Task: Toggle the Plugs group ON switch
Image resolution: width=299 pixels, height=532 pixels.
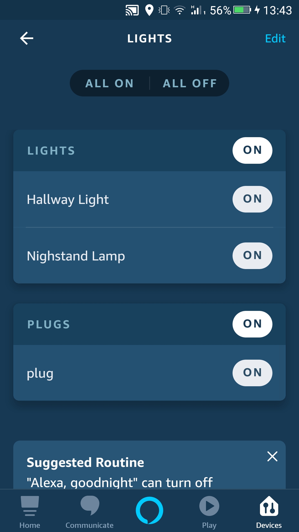Action: (252, 324)
